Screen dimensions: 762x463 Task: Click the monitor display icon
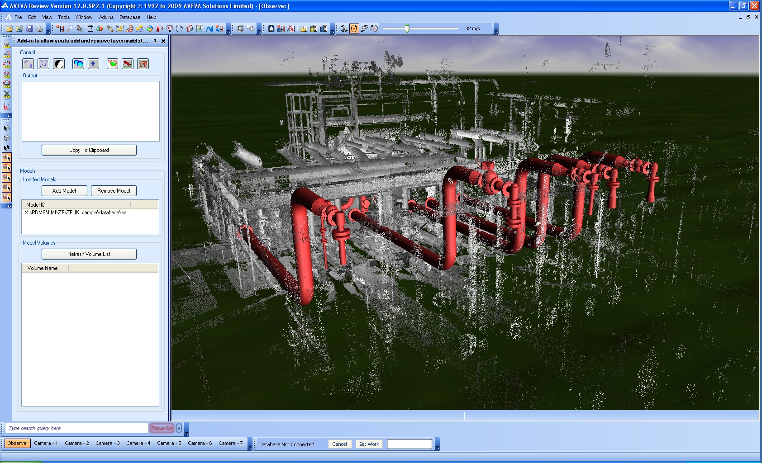[240, 28]
